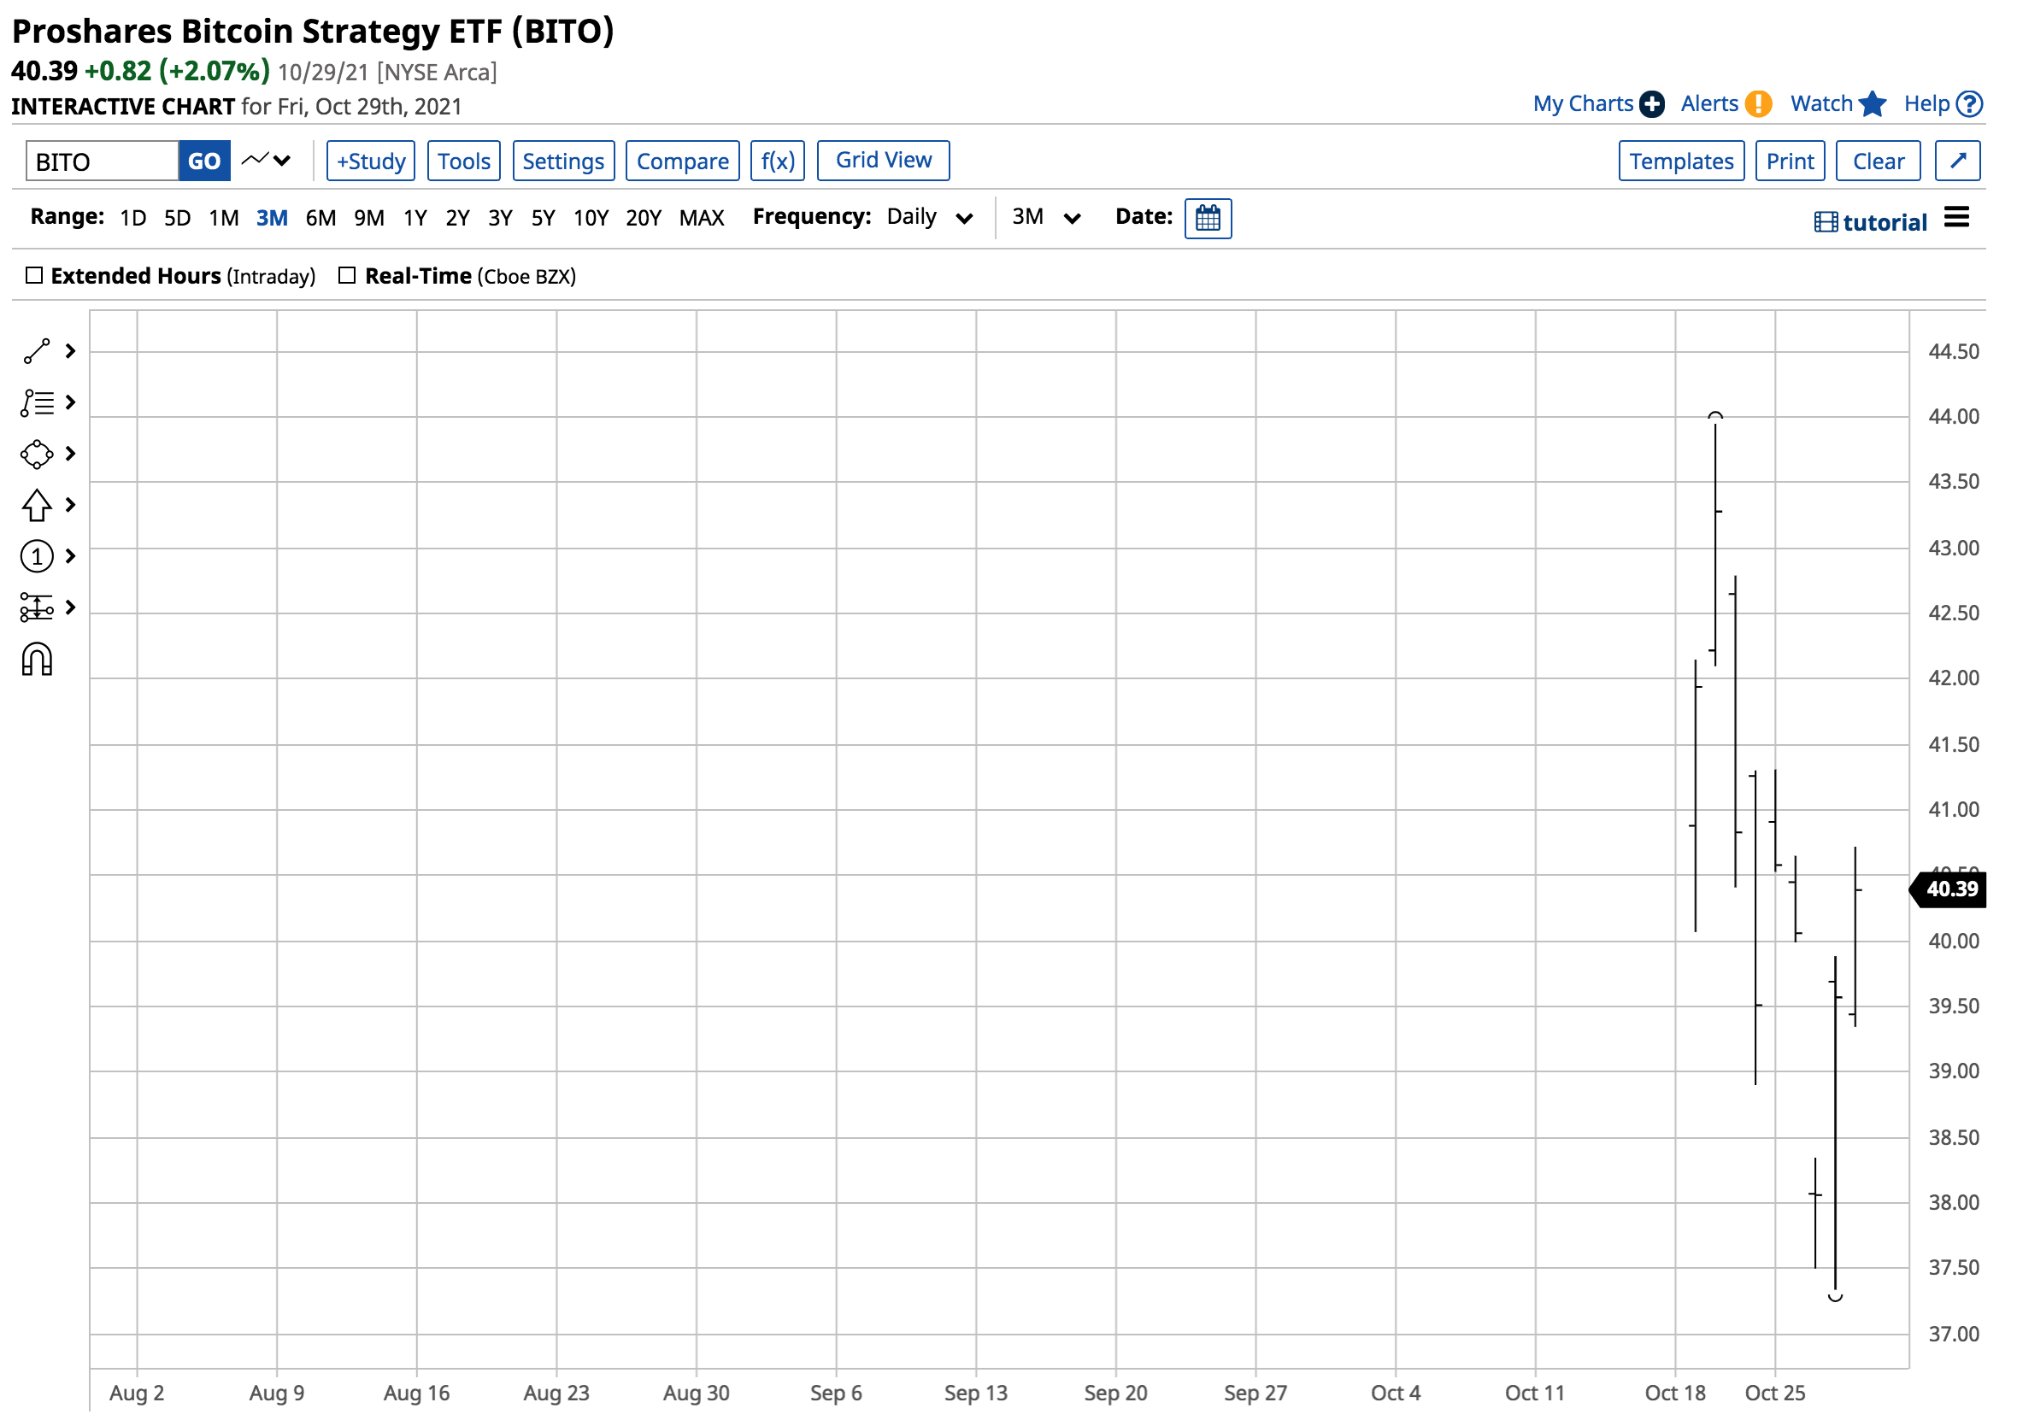This screenshot has height=1420, width=2017.
Task: Open the Tools button
Action: (465, 161)
